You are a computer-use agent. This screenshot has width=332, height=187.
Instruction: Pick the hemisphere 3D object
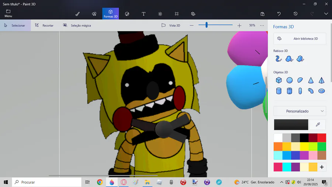(300, 80)
